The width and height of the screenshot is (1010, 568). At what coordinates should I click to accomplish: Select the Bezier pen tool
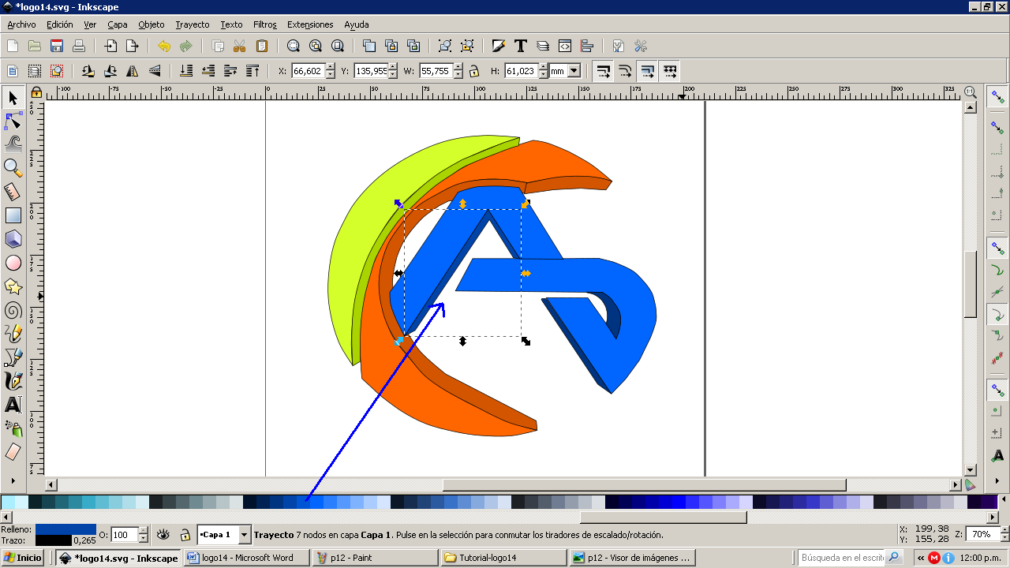tap(13, 357)
